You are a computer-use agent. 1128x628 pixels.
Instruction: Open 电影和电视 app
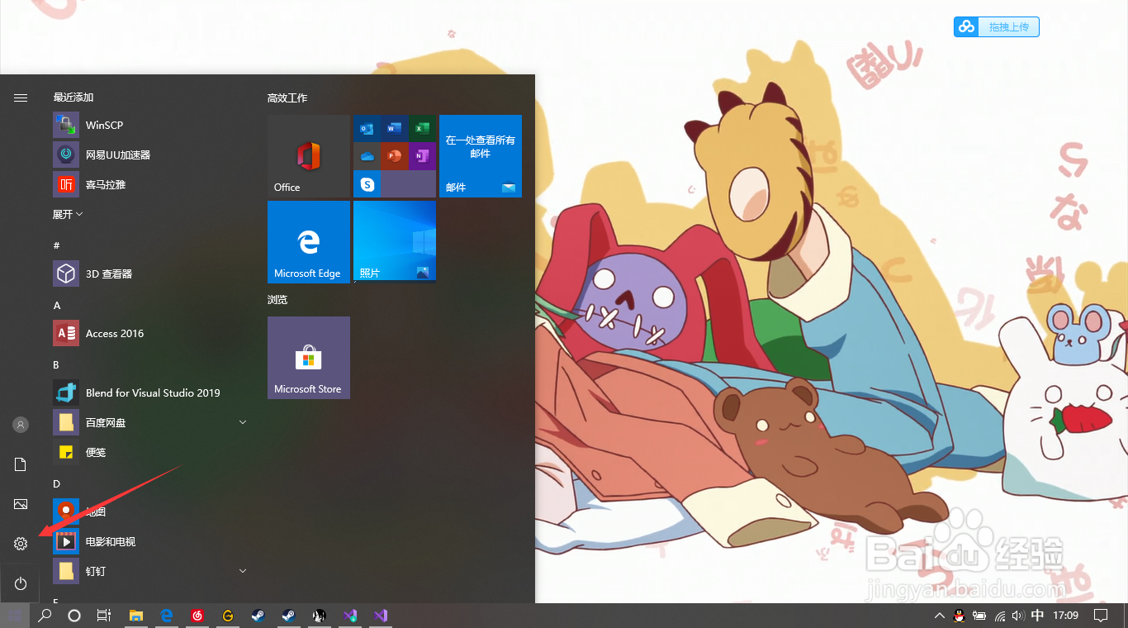pos(150,541)
